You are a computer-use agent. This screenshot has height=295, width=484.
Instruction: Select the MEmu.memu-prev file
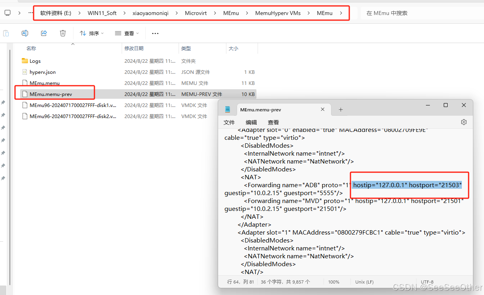(x=138, y=94)
